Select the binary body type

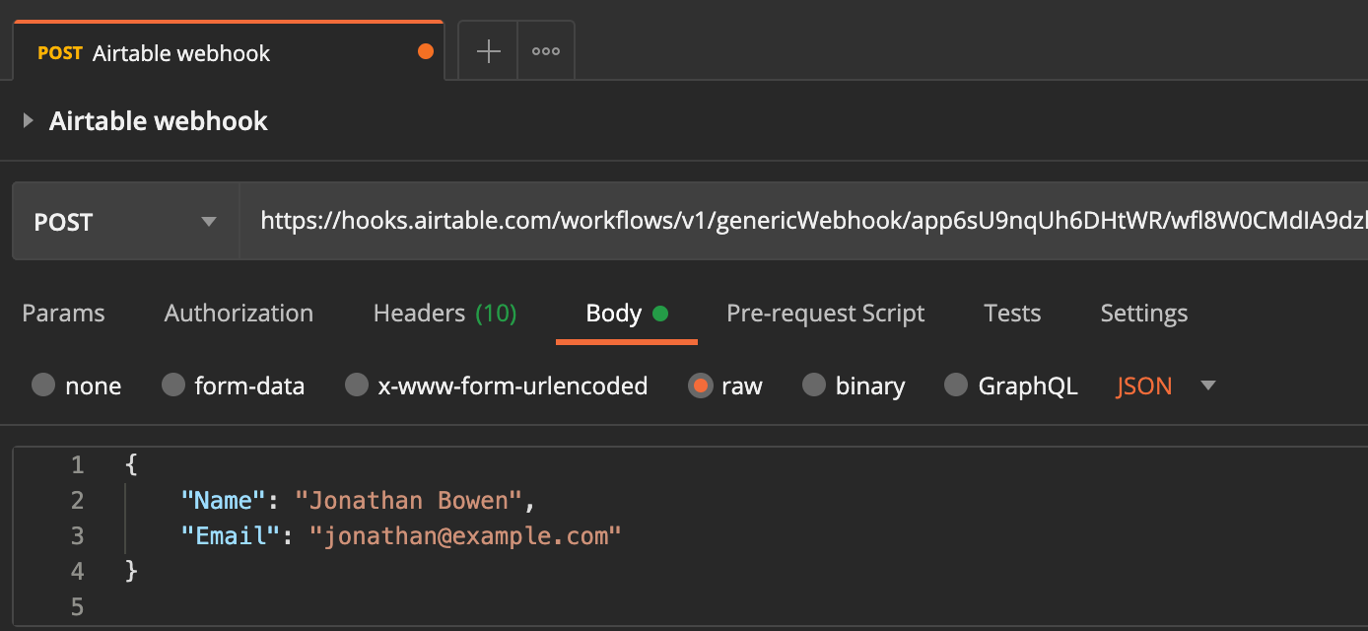(855, 386)
